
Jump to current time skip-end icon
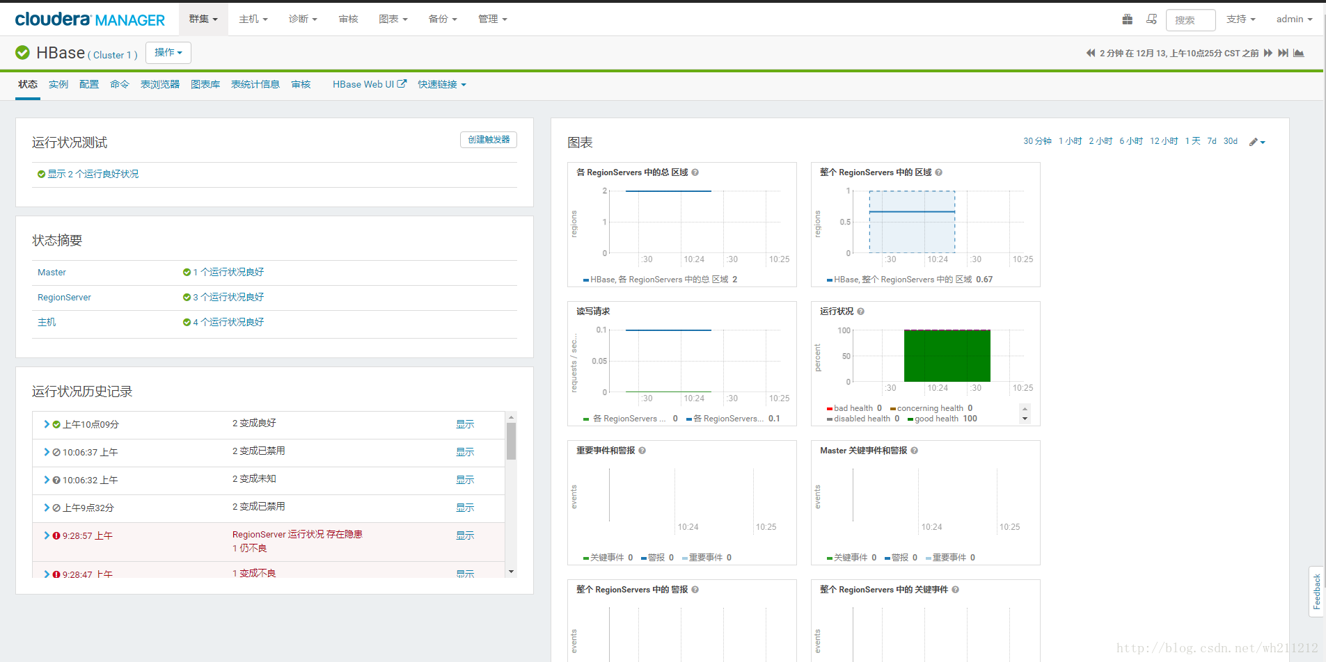pyautogui.click(x=1283, y=53)
